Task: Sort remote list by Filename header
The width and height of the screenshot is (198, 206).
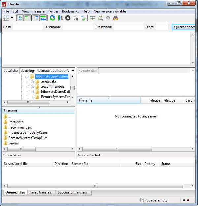Action: [x=109, y=100]
